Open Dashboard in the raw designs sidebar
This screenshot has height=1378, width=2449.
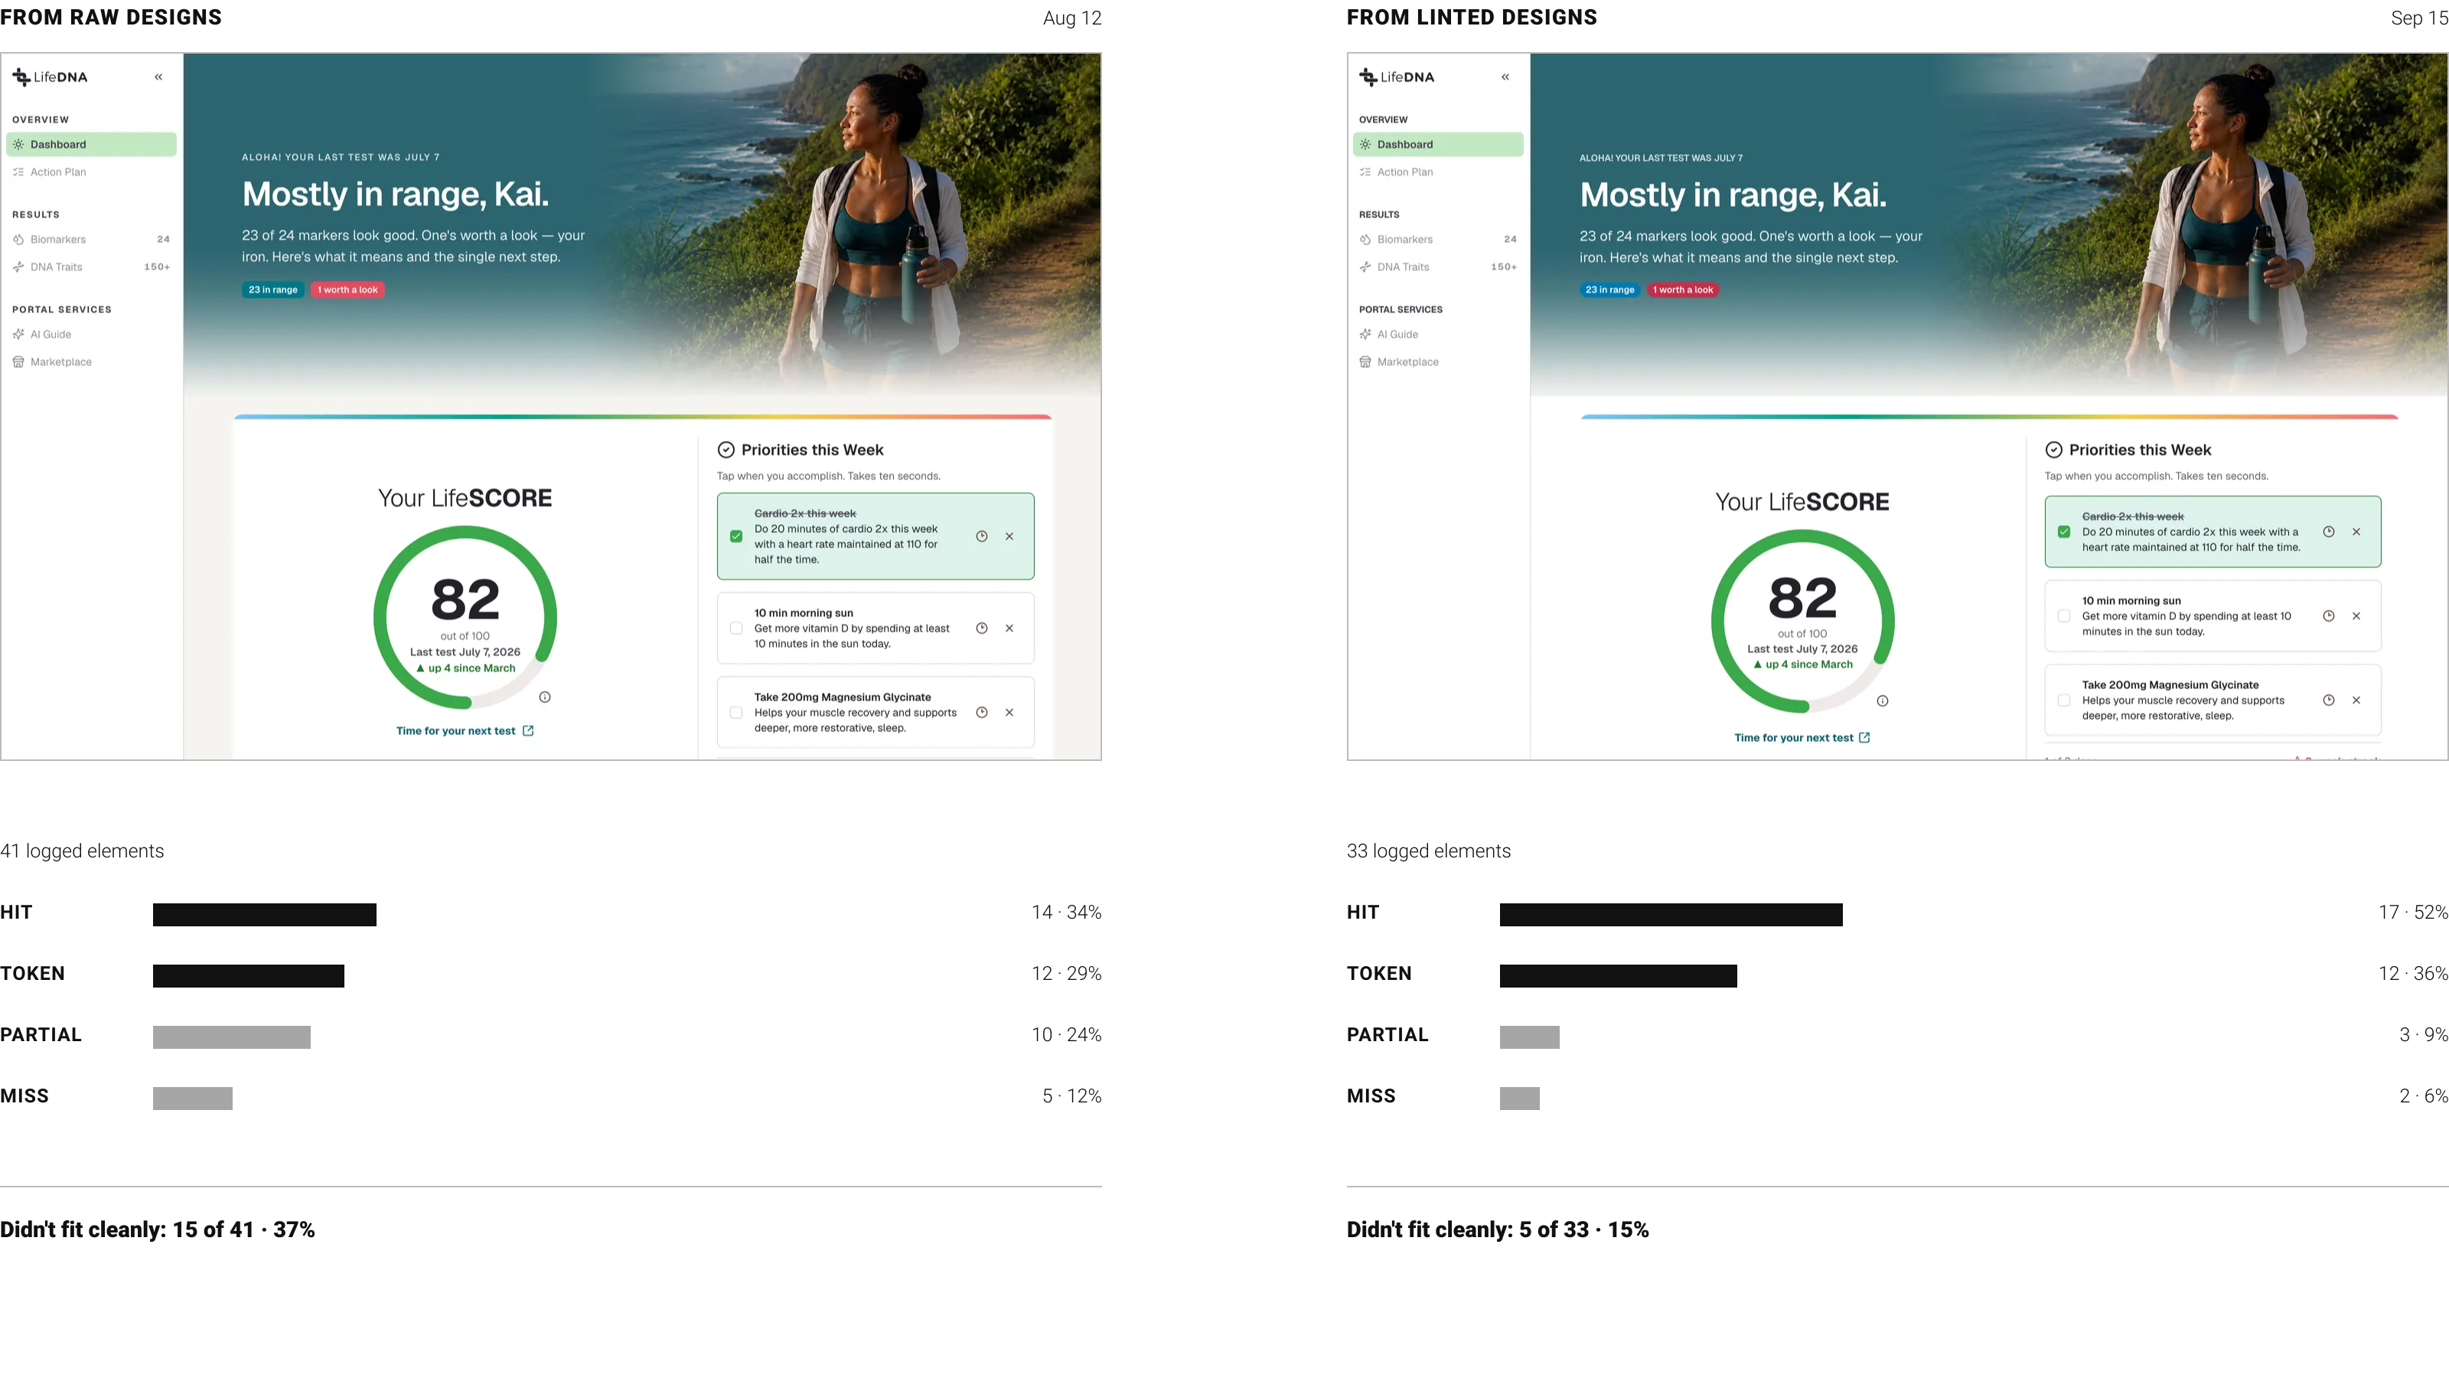click(x=91, y=145)
